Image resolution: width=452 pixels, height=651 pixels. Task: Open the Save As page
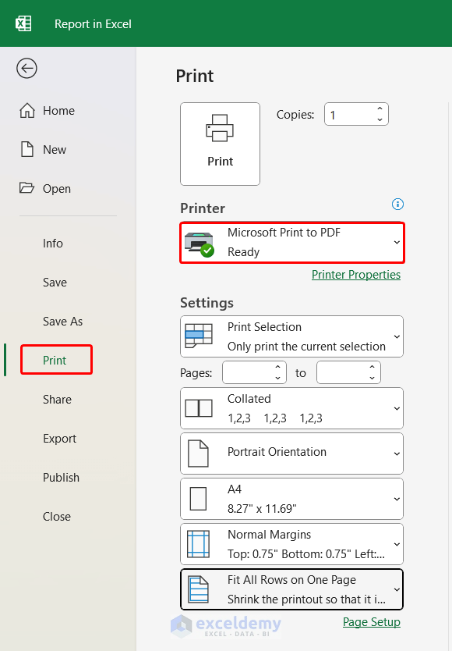tap(62, 322)
